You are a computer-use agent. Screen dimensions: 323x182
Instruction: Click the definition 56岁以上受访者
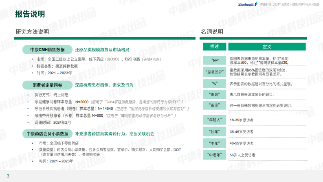(242, 155)
